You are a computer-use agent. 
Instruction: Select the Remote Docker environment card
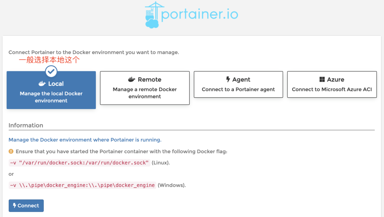click(x=145, y=88)
